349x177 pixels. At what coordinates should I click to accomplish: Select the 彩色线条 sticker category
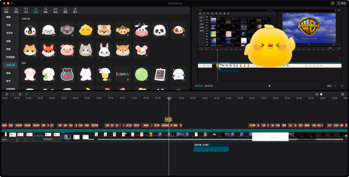(10, 57)
